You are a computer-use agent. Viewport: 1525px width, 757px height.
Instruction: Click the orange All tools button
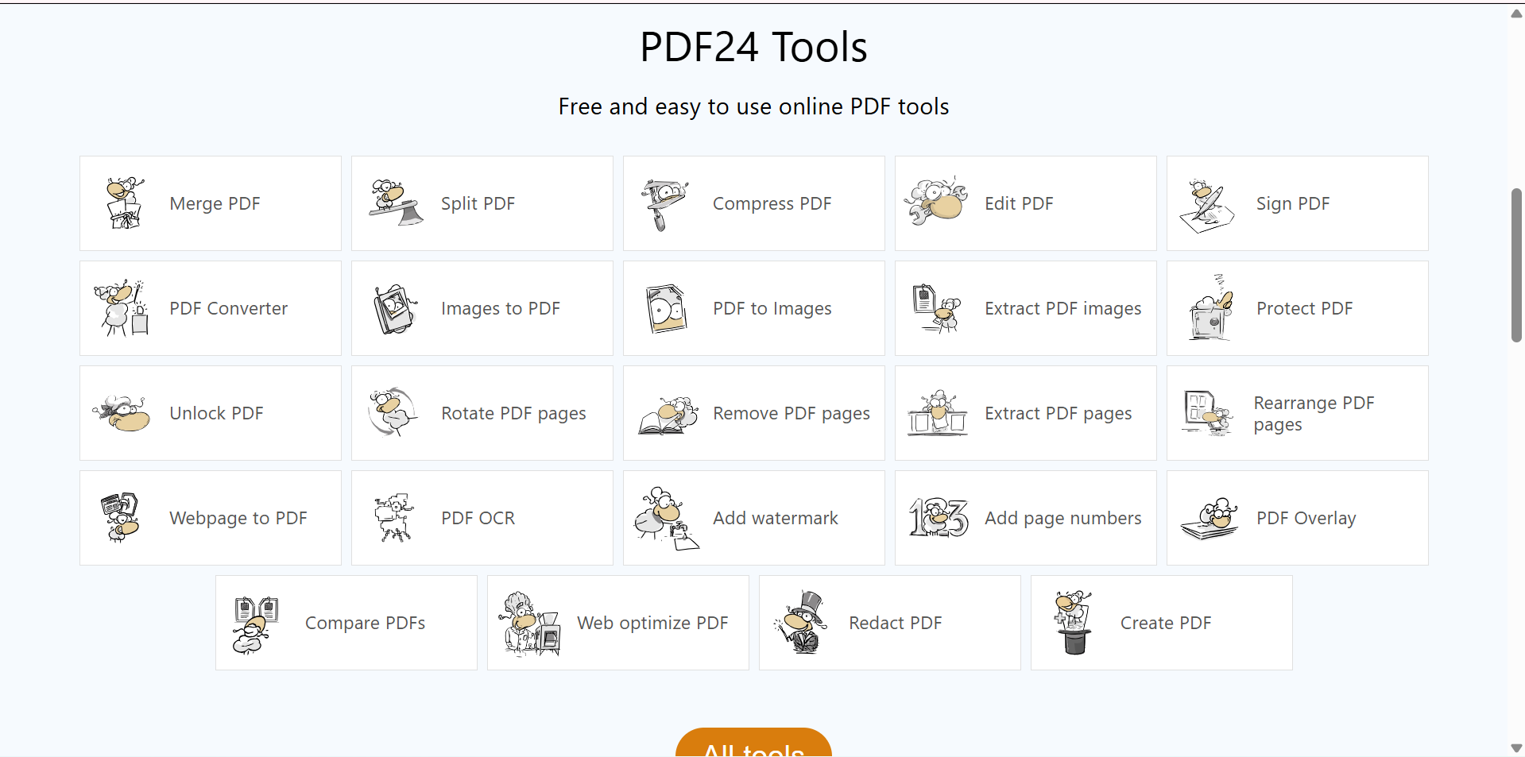click(753, 743)
